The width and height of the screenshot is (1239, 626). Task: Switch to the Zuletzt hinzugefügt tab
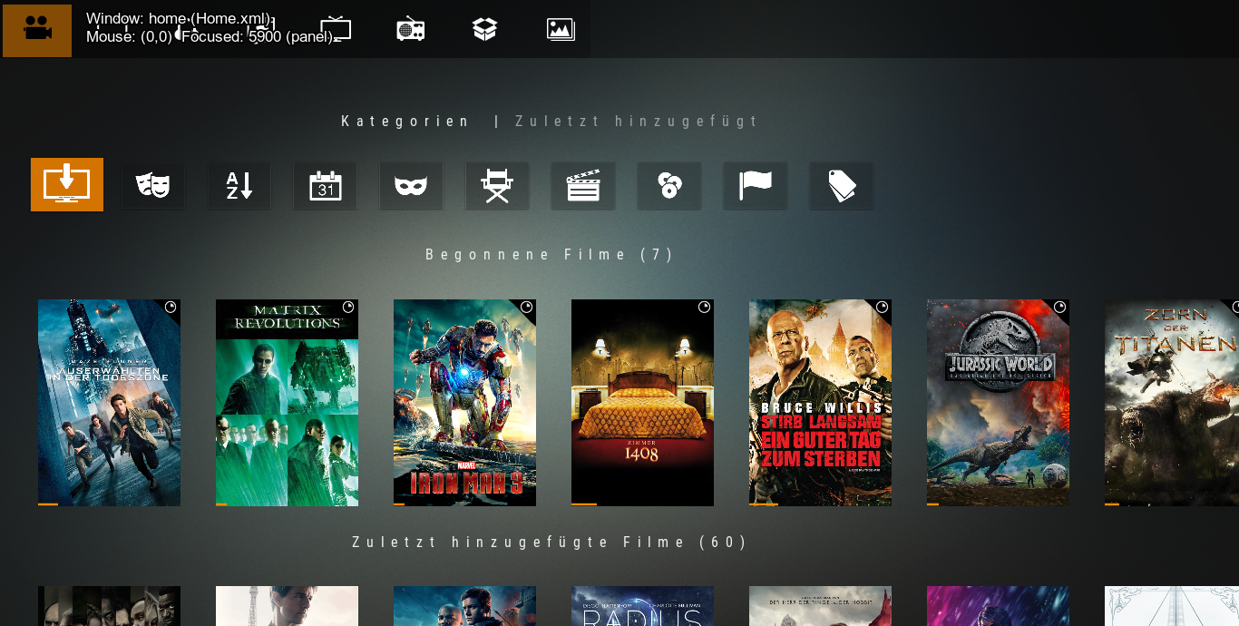tap(637, 122)
